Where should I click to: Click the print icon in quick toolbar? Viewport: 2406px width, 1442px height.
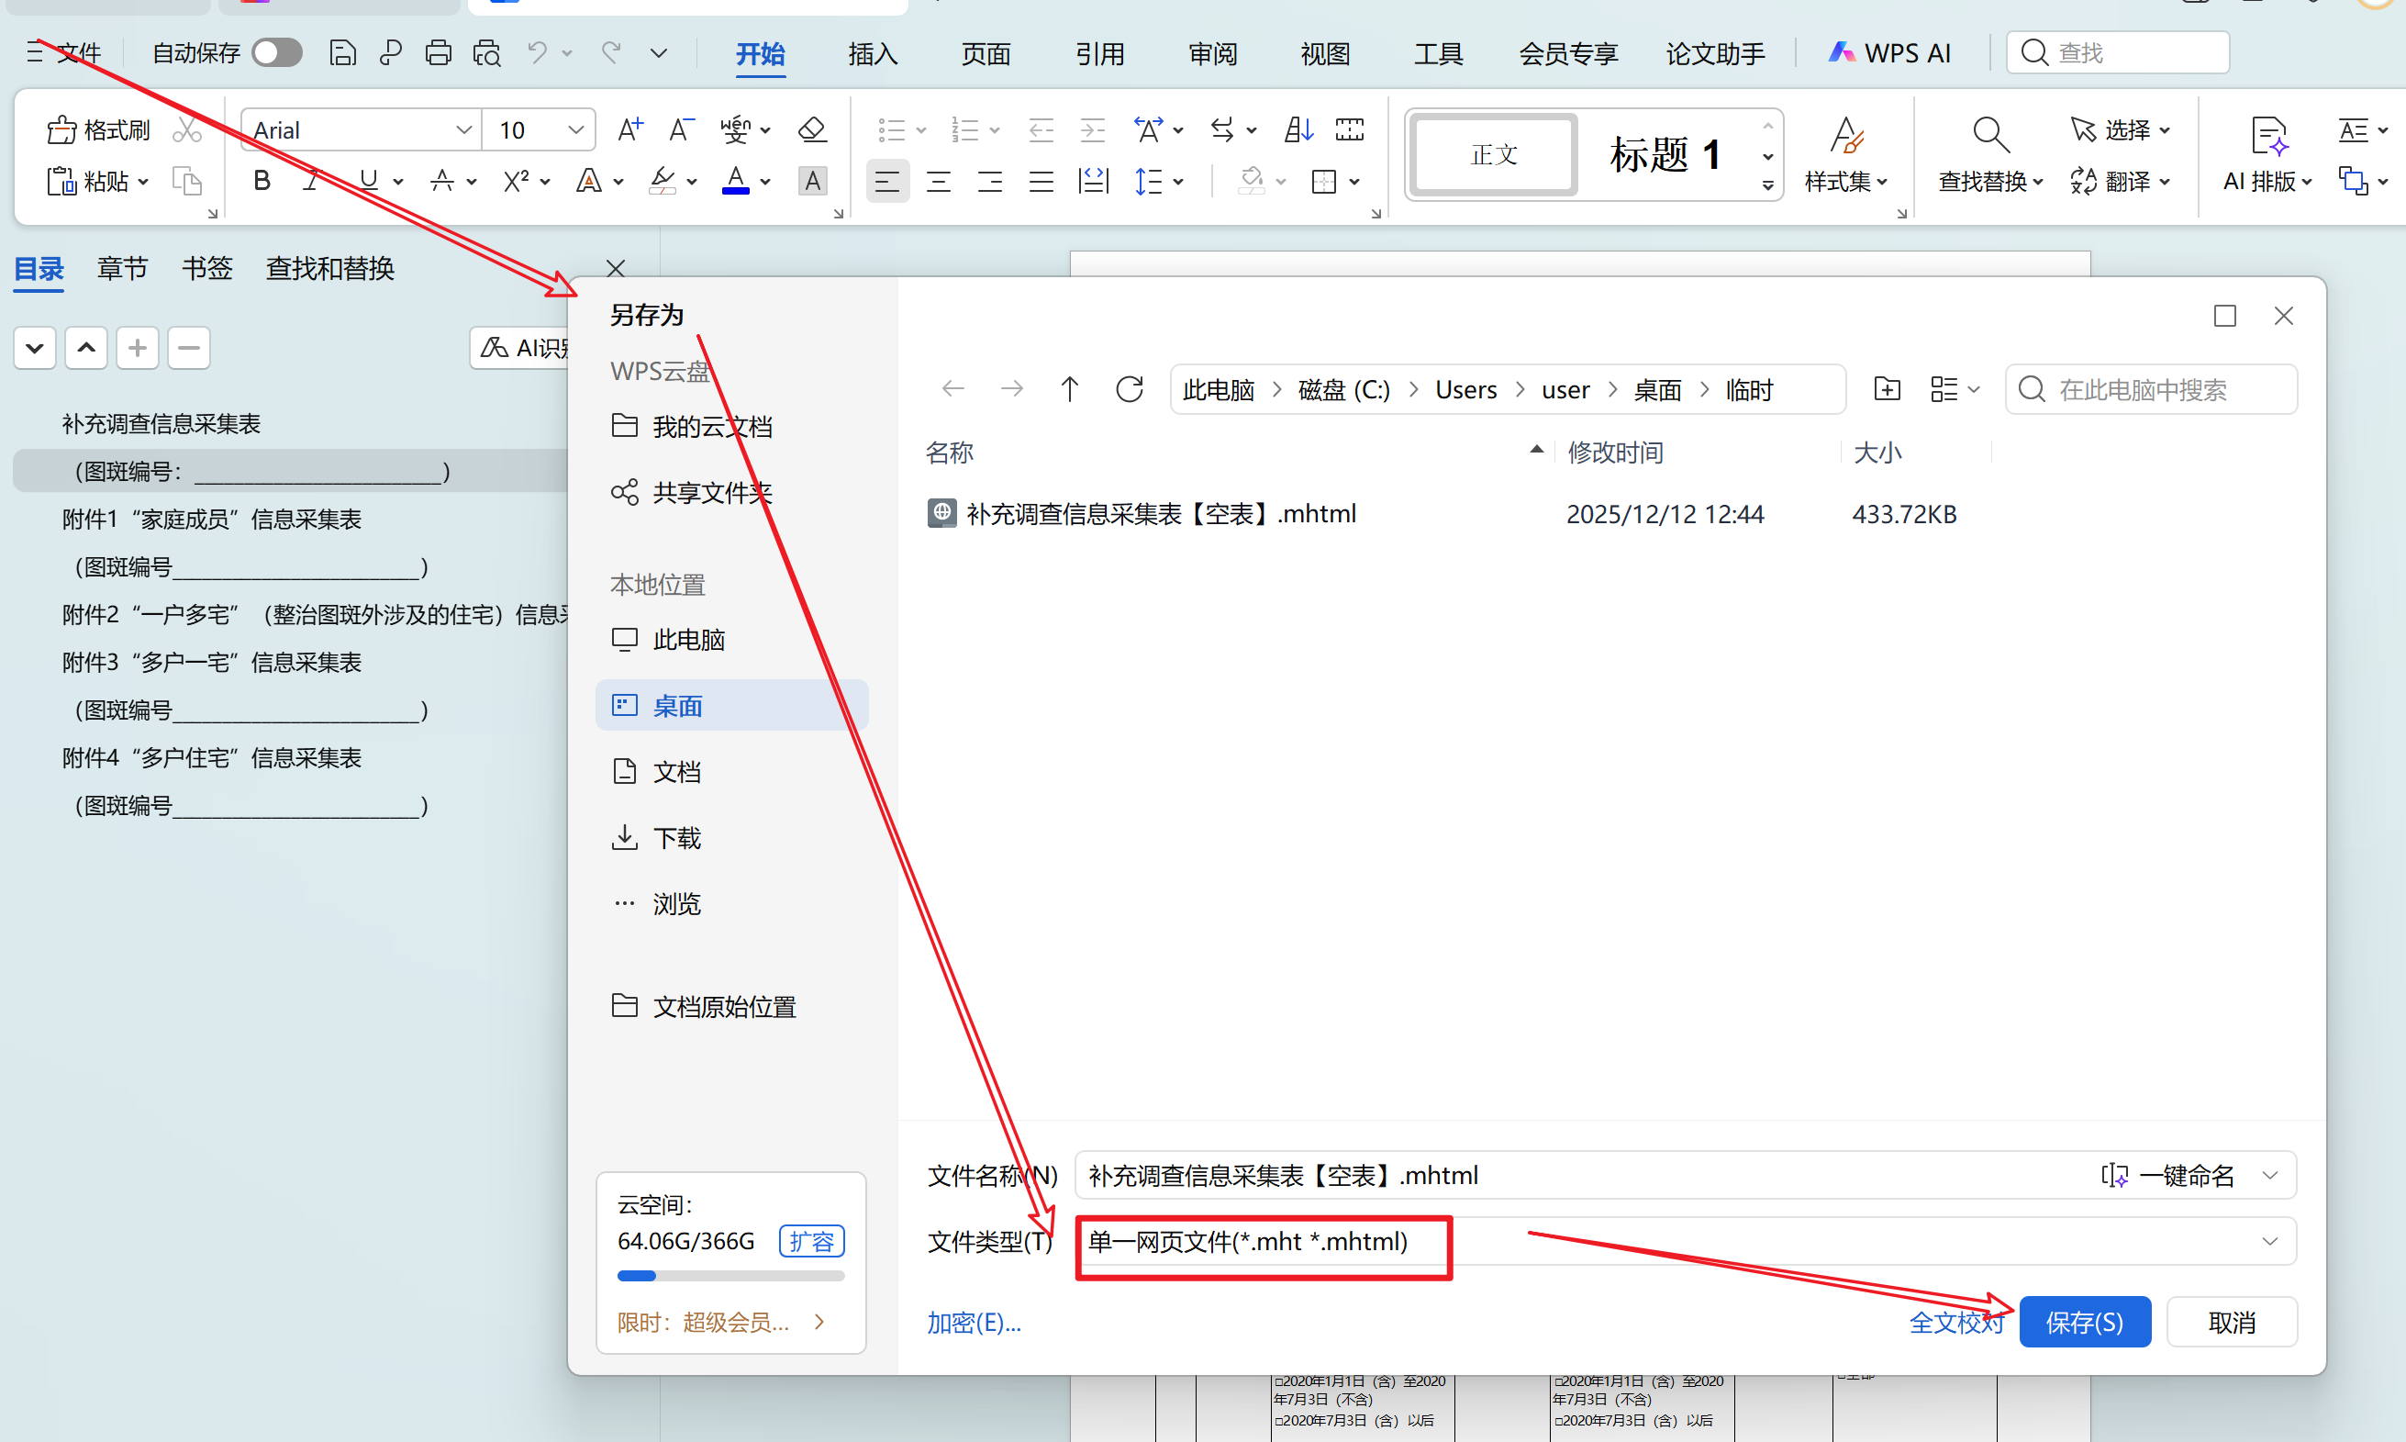coord(438,52)
